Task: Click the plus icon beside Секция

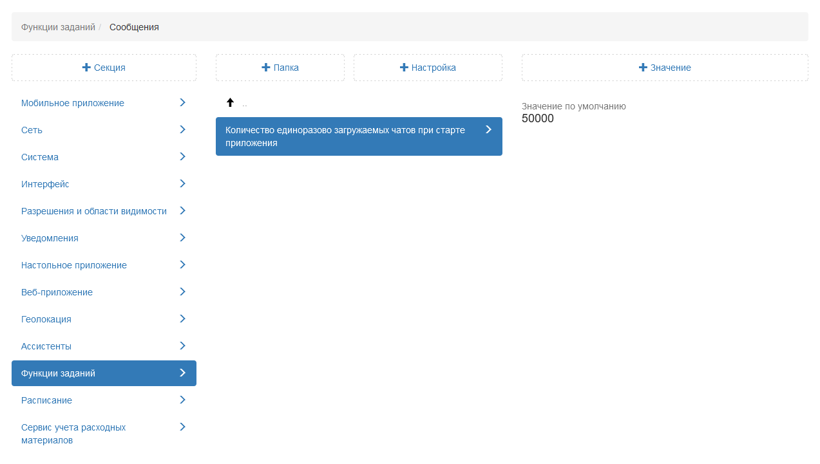Action: pos(86,68)
